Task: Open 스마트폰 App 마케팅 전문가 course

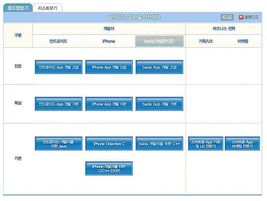Action: click(x=242, y=143)
